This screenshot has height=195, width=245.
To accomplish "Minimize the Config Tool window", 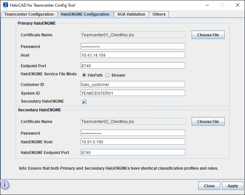I will click(207, 5).
